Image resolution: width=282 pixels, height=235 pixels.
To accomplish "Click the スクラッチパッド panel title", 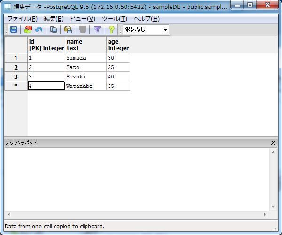I will 21,143.
